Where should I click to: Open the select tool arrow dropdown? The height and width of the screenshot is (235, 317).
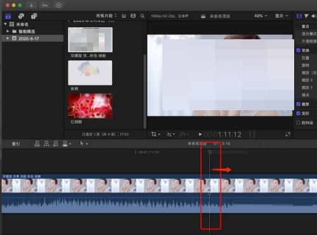(x=84, y=144)
